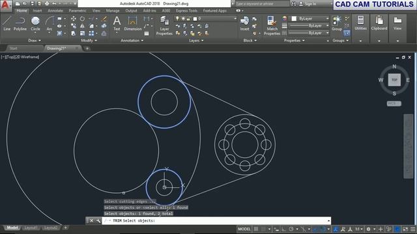The width and height of the screenshot is (417, 234).
Task: Open the Utilities panel icon
Action: [360, 23]
